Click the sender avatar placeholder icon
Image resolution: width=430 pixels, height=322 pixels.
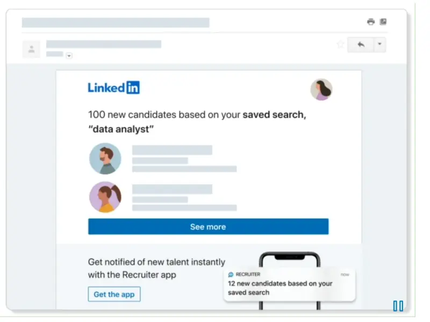31,49
